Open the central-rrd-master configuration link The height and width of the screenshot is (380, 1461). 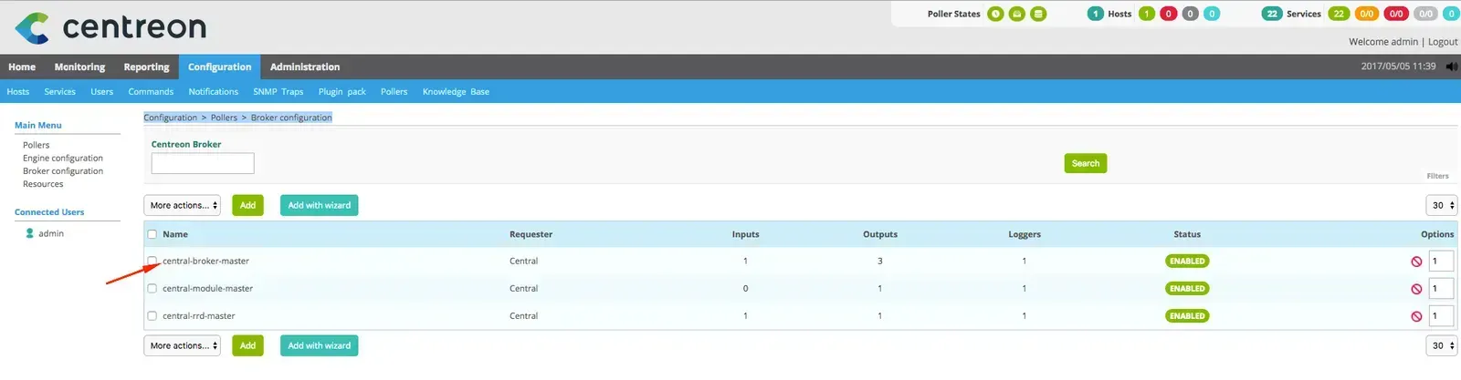(x=198, y=315)
